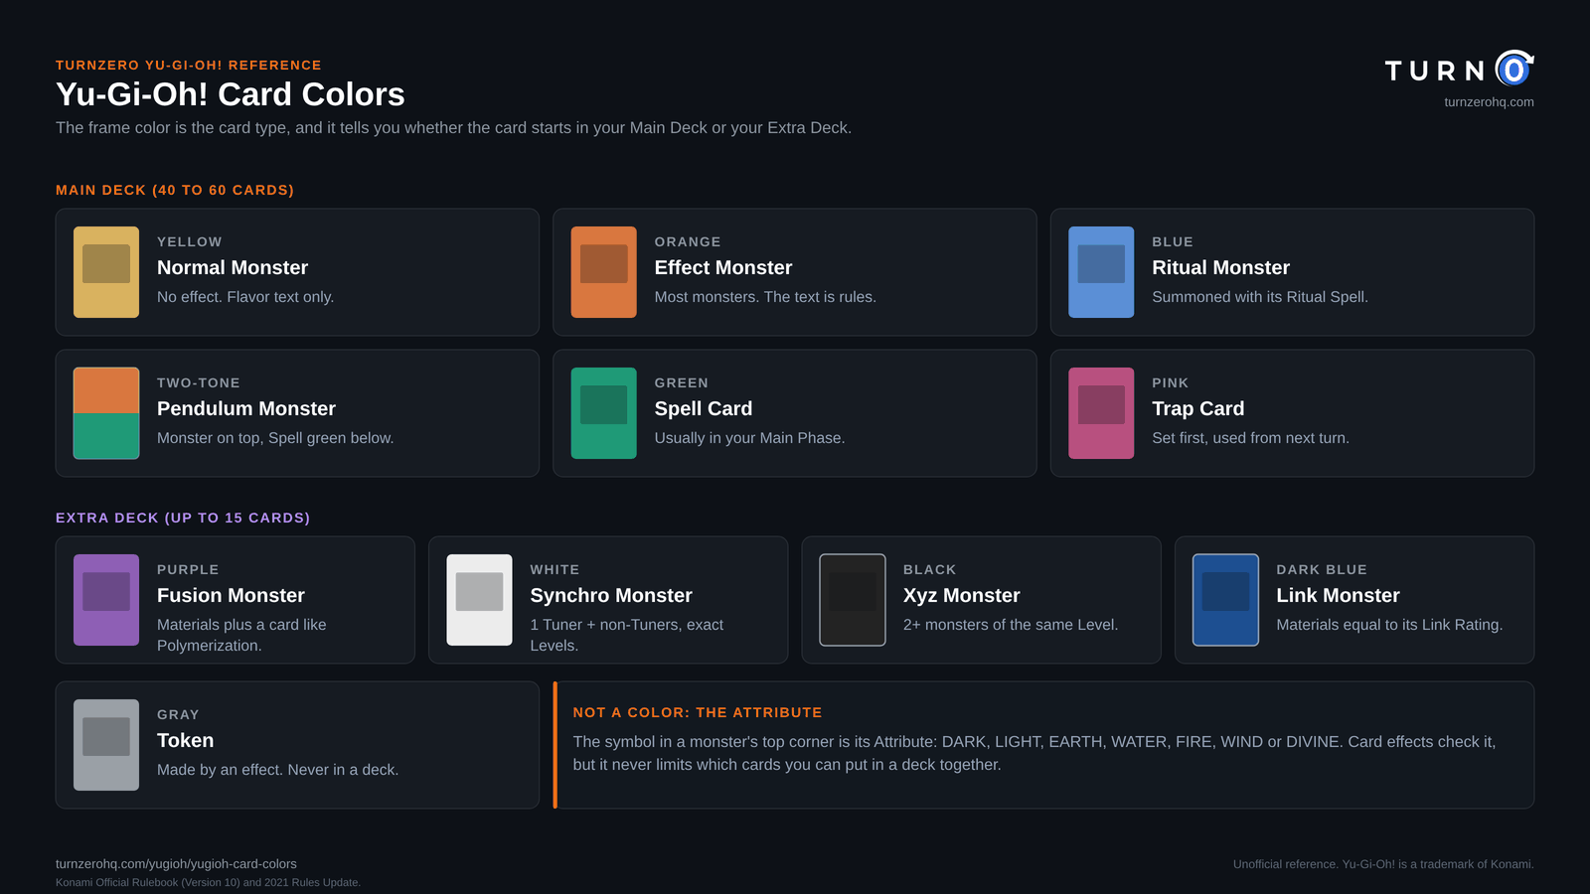This screenshot has height=894, width=1590.
Task: Click the Main Deck (40 to 60 cards) heading
Action: (175, 190)
